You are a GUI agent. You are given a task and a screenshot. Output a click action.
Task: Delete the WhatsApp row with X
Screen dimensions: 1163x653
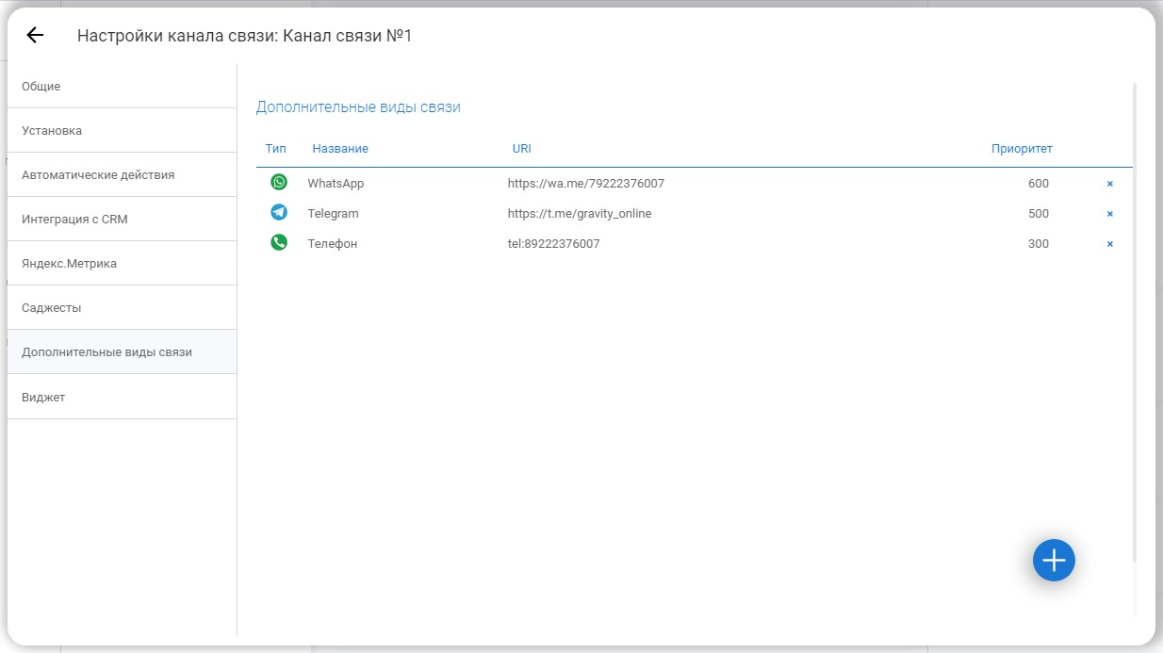pos(1109,184)
